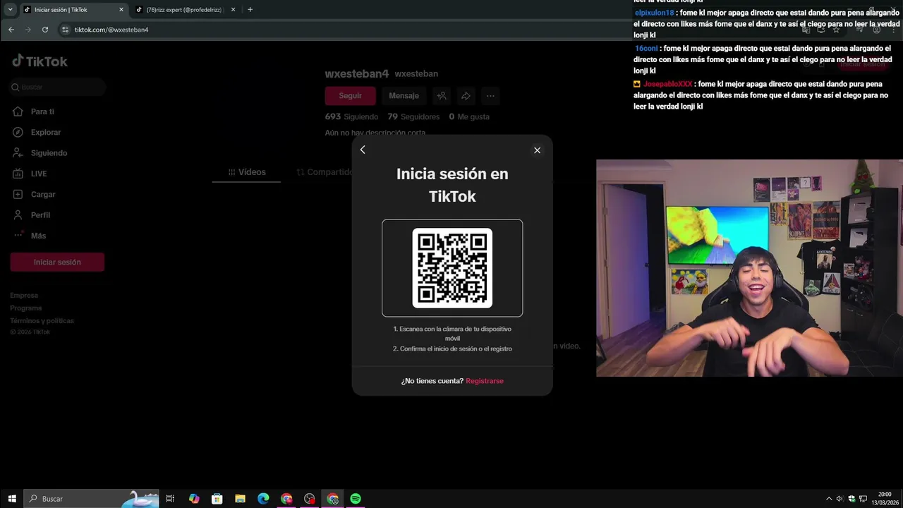Click the TikTok logo in sidebar
Screen dimensions: 903x508
[40, 61]
